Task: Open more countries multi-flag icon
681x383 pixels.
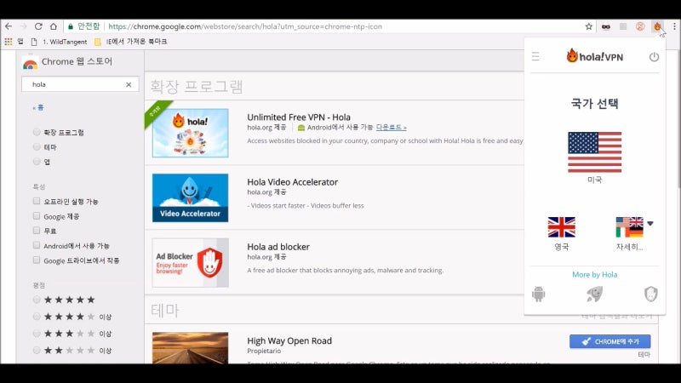Action: (x=629, y=227)
